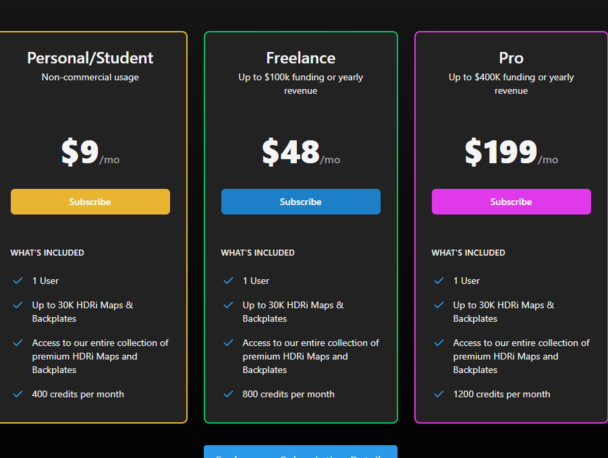608x458 pixels.
Task: Click checkmark beside 400 credits per month
Action: point(18,394)
